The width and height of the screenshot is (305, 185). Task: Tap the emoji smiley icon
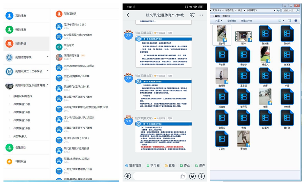click(x=192, y=176)
